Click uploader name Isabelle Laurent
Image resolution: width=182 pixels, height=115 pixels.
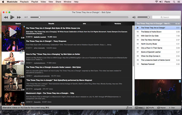coord(40,37)
